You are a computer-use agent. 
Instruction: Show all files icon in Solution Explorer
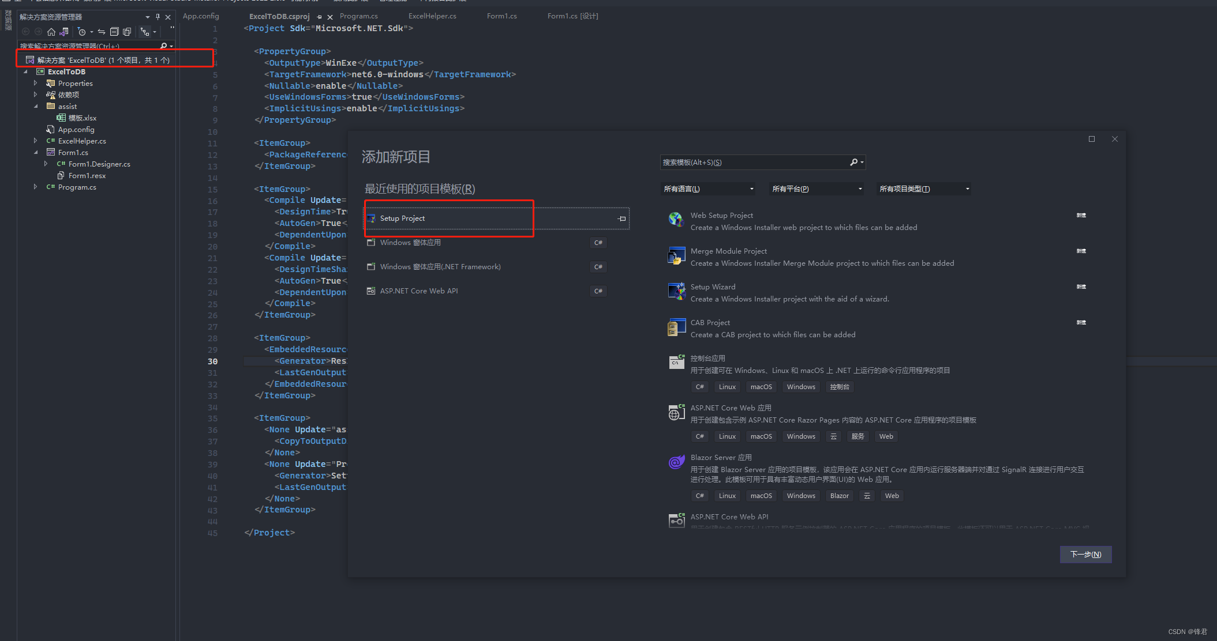tap(127, 32)
